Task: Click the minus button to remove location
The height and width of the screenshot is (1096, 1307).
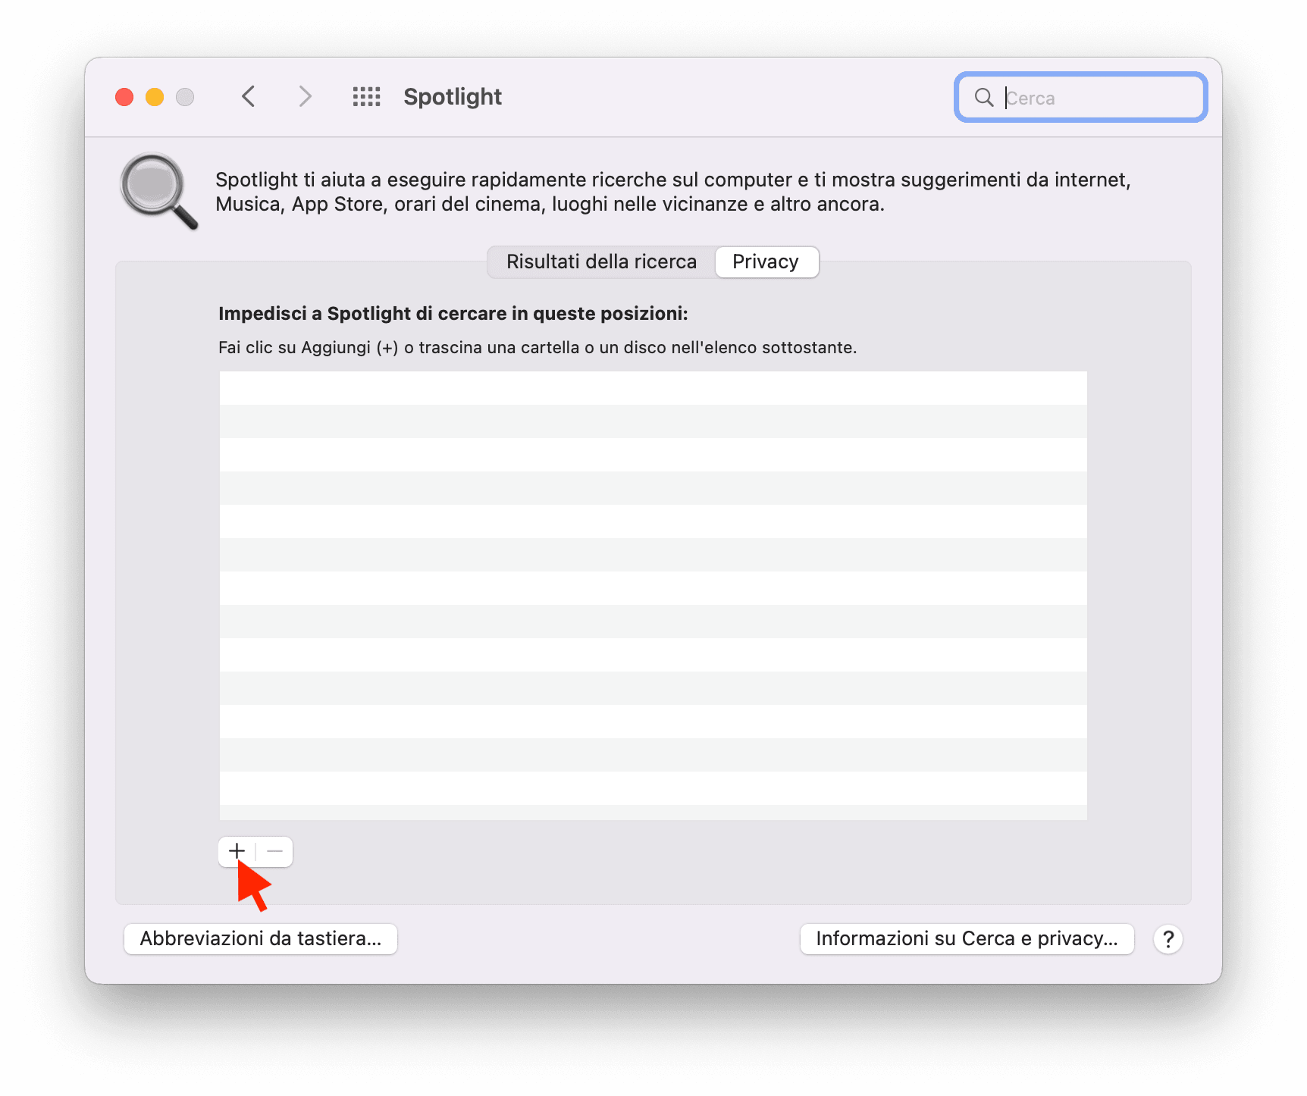Action: tap(274, 851)
